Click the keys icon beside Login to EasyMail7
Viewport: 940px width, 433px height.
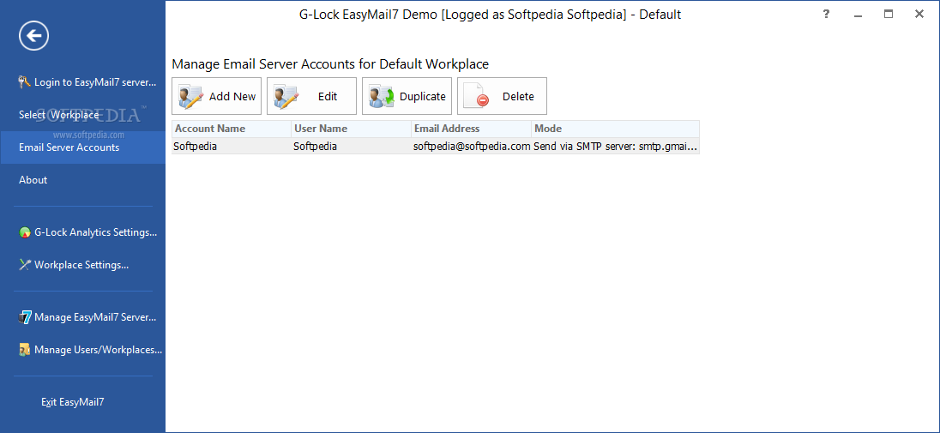(25, 82)
